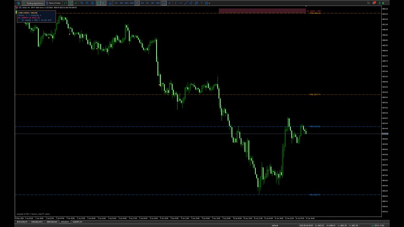Click the '29 May 2026' date on time axis
Image resolution: width=404 pixels, height=227 pixels.
point(19,218)
